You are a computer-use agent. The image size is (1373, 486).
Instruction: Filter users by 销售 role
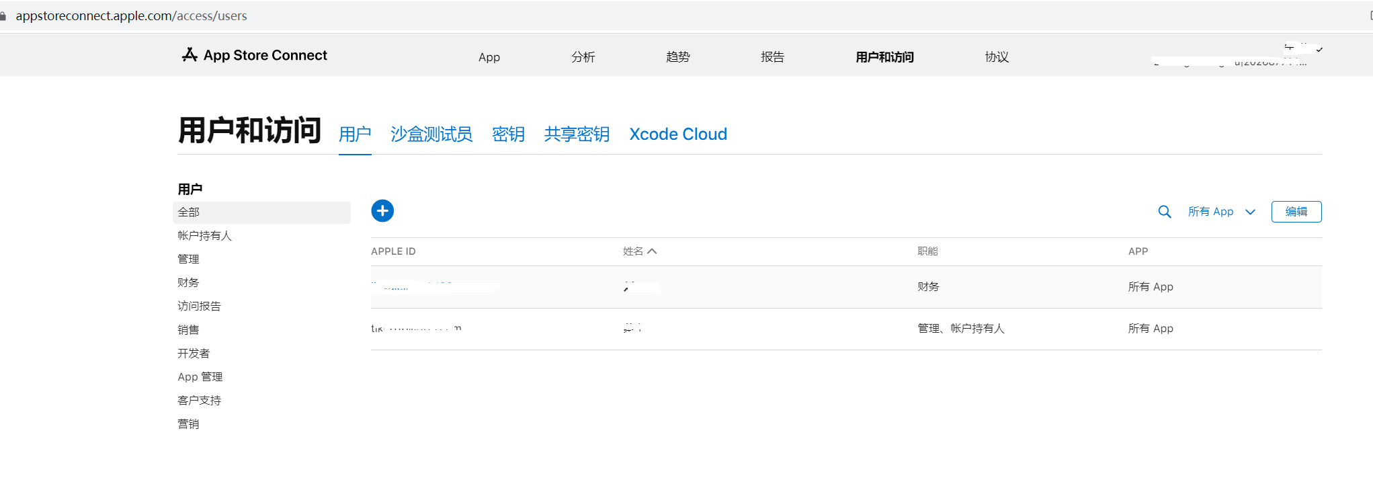coord(188,330)
